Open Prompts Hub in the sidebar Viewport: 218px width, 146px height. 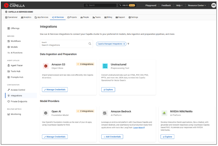[15, 77]
